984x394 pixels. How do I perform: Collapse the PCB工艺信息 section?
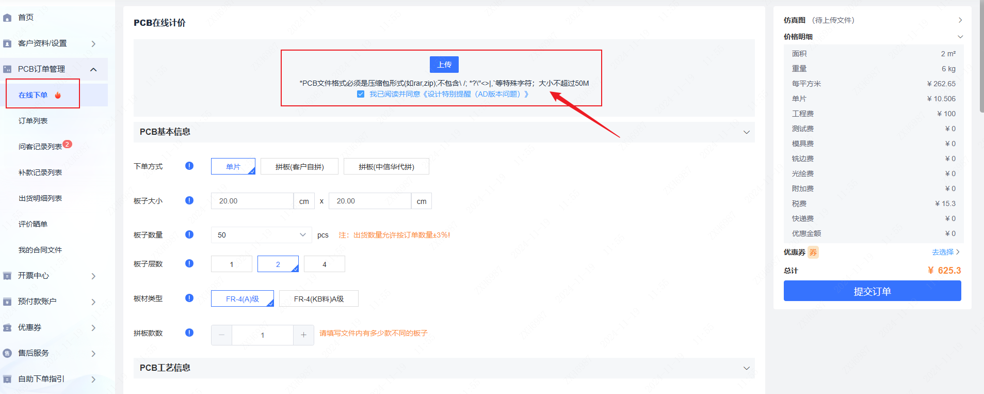point(746,368)
